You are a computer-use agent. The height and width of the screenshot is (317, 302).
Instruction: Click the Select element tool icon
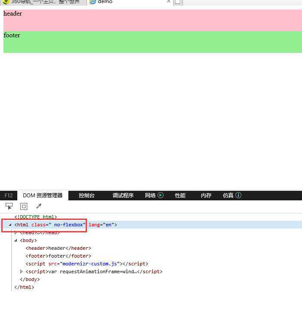point(9,206)
